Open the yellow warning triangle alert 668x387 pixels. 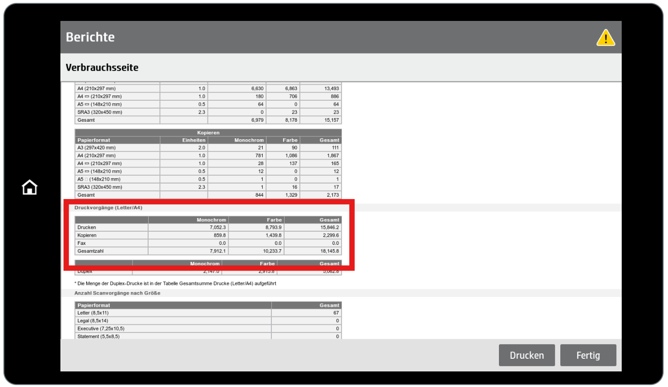point(605,37)
